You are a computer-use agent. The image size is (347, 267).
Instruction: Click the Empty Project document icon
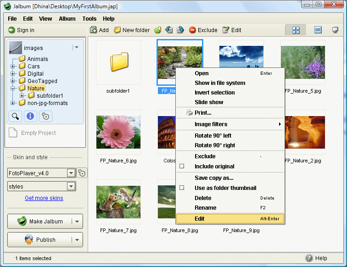click(13, 133)
